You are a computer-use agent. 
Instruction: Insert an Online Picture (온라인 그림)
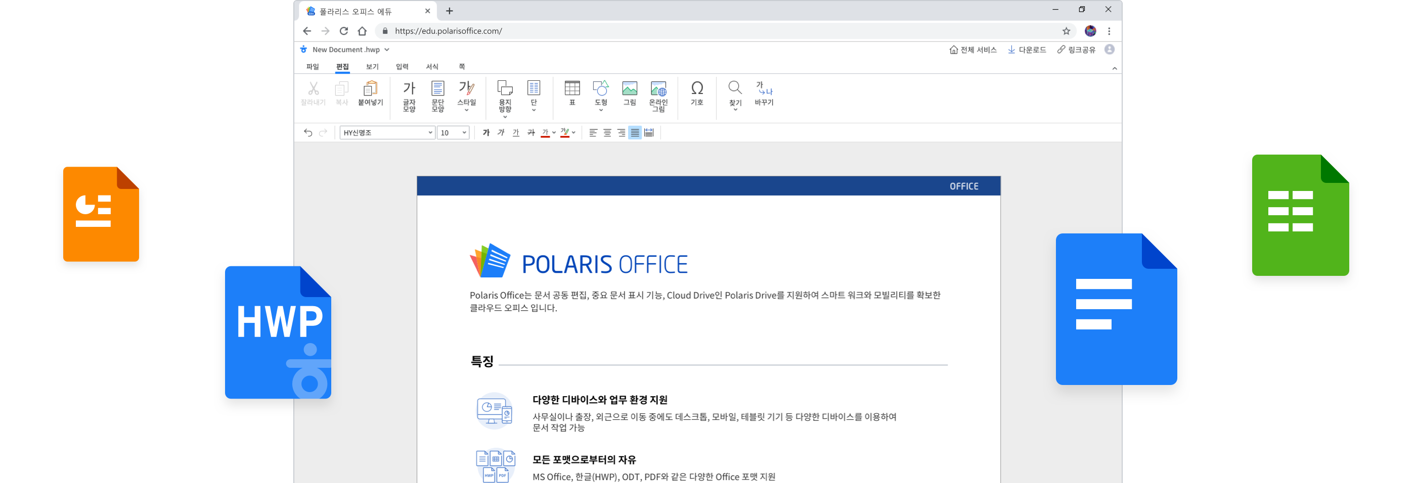[658, 96]
